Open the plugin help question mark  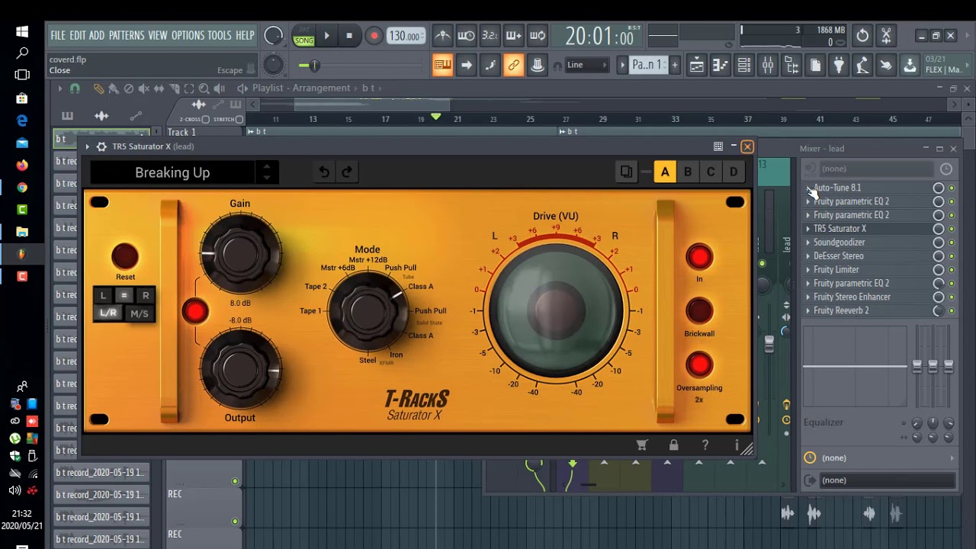(x=705, y=445)
